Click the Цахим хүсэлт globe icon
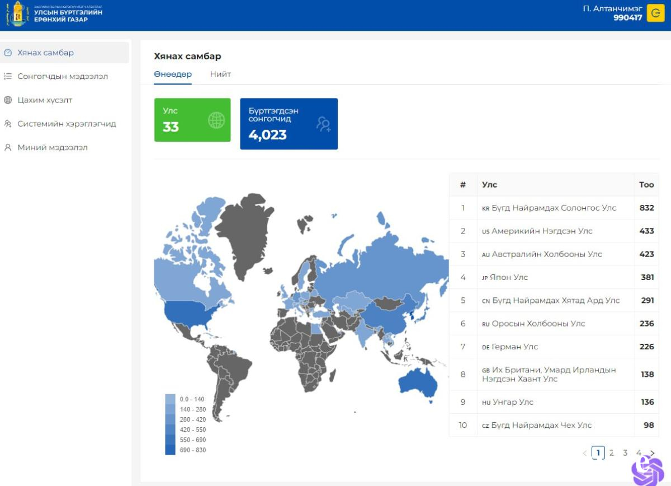Image resolution: width=671 pixels, height=486 pixels. pos(8,100)
